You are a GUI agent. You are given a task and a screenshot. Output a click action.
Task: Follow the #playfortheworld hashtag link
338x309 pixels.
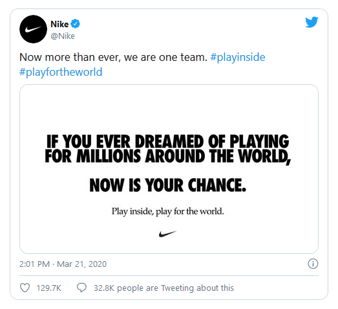[61, 72]
